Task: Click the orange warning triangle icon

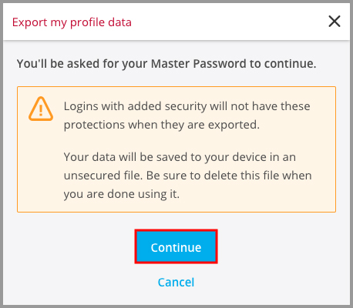Action: coord(41,109)
